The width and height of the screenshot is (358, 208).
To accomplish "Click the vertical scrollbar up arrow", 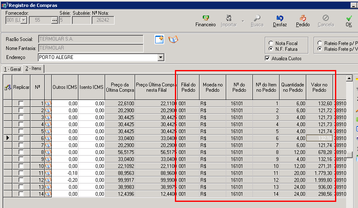I will click(x=349, y=78).
